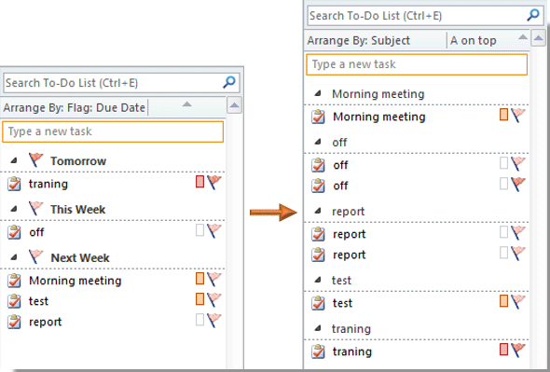This screenshot has width=550, height=372.
Task: Click the red category box on traning, Due Date panel
Action: (x=199, y=182)
